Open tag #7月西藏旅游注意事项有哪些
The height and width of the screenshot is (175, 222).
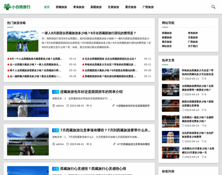tap(133, 144)
